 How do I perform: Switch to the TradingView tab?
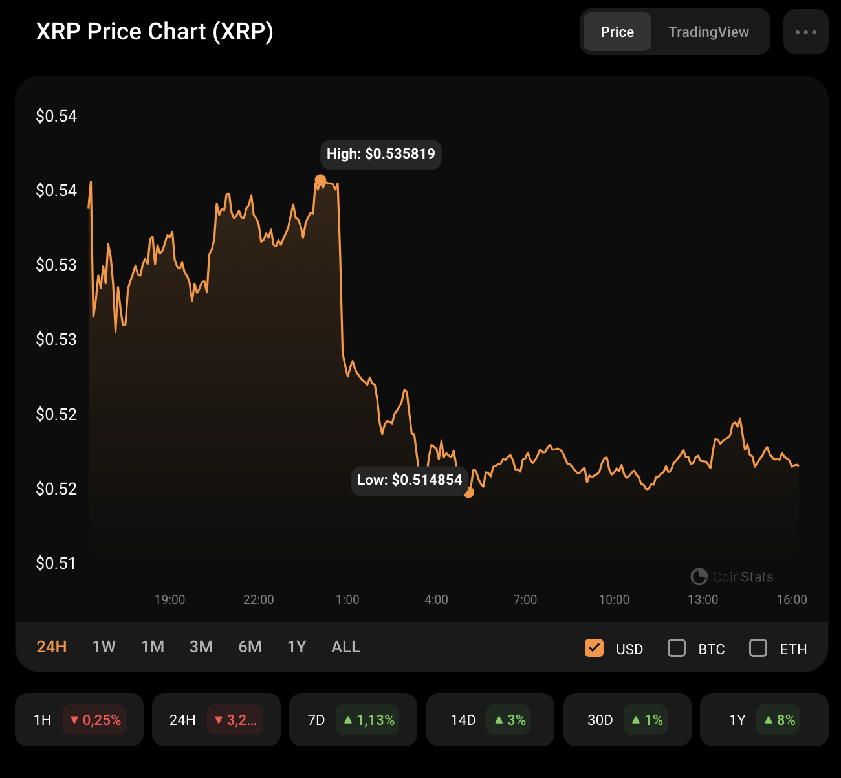(708, 32)
